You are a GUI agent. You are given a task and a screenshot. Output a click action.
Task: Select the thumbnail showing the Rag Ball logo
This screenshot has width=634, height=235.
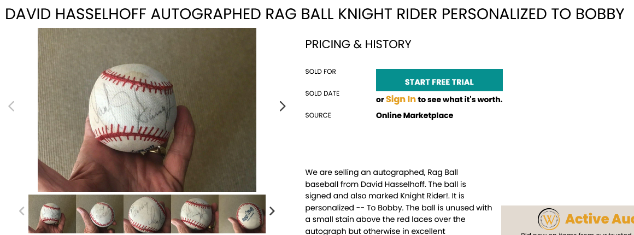(242, 214)
